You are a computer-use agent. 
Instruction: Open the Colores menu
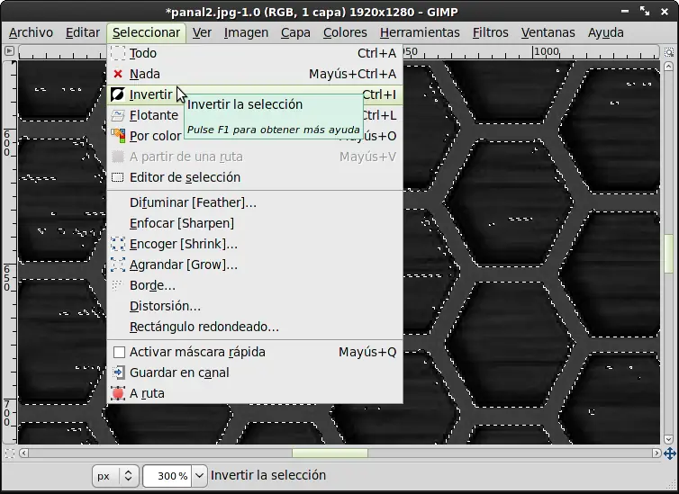click(345, 33)
